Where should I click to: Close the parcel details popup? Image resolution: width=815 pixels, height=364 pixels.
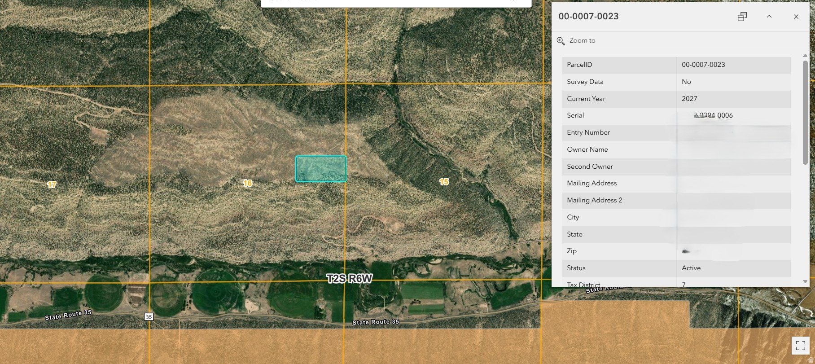(x=796, y=17)
